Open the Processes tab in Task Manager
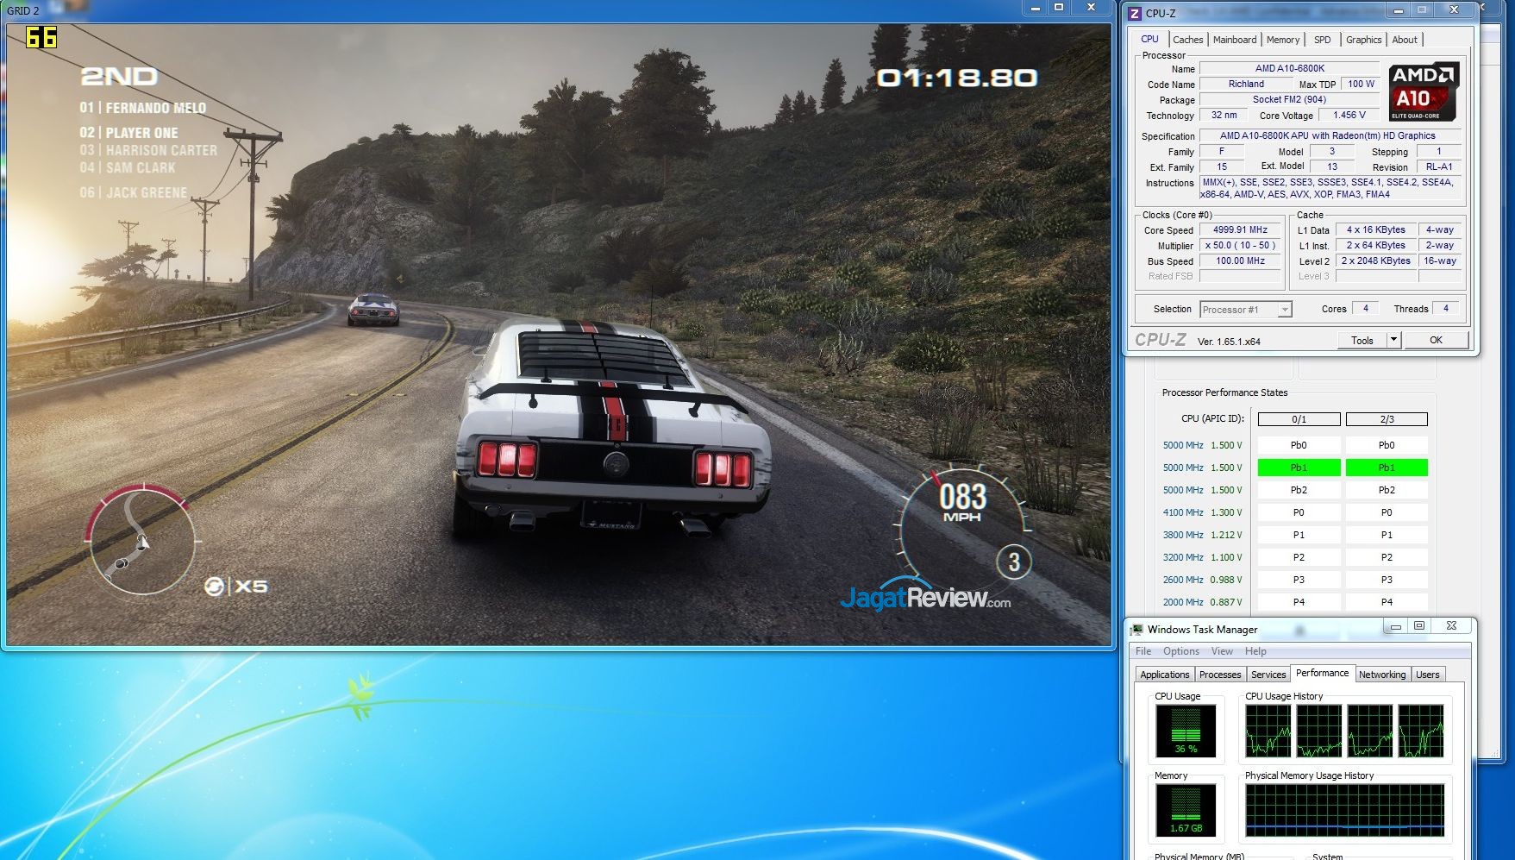 pos(1219,675)
